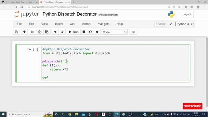208x117 pixels.
Task: Restart kernel and run all with fast-forward icon
Action: pos(97,32)
